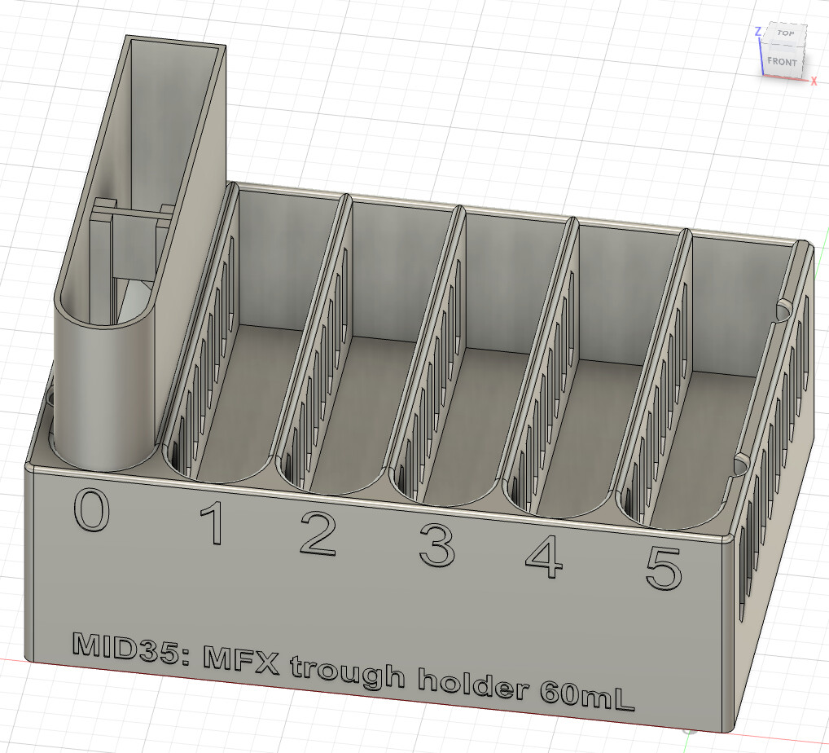Select the embossed number 2 on the holder
Viewport: 829px width, 753px height.
(318, 534)
